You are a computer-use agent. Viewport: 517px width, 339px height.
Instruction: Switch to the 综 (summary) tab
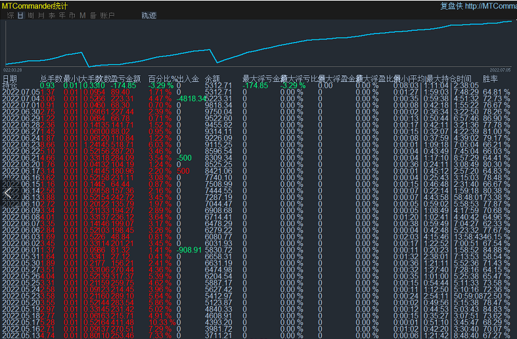[x=10, y=15]
